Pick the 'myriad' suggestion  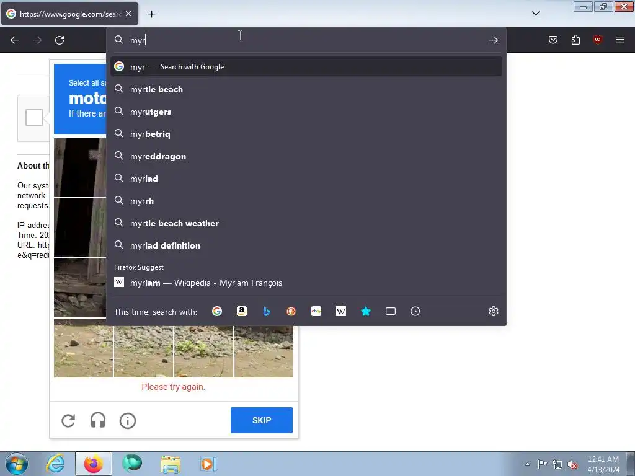(x=306, y=178)
